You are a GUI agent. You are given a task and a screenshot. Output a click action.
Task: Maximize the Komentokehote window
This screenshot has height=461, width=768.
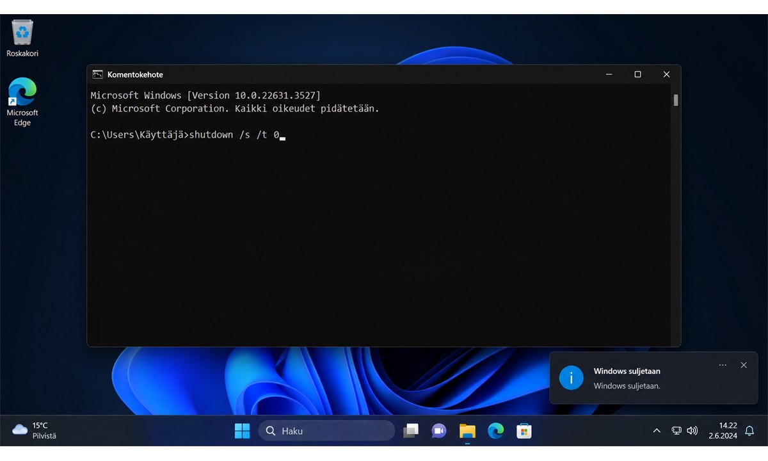click(637, 74)
